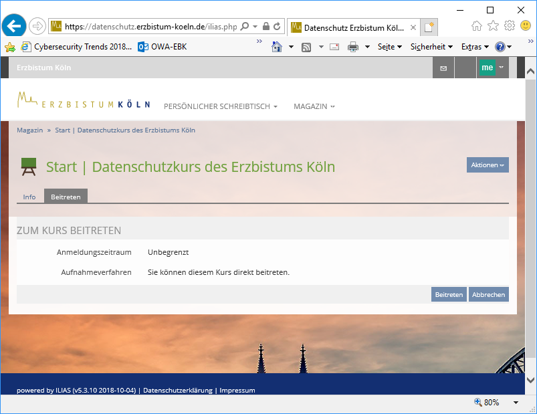537x414 pixels.
Task: Click the course title heading
Action: (191, 167)
